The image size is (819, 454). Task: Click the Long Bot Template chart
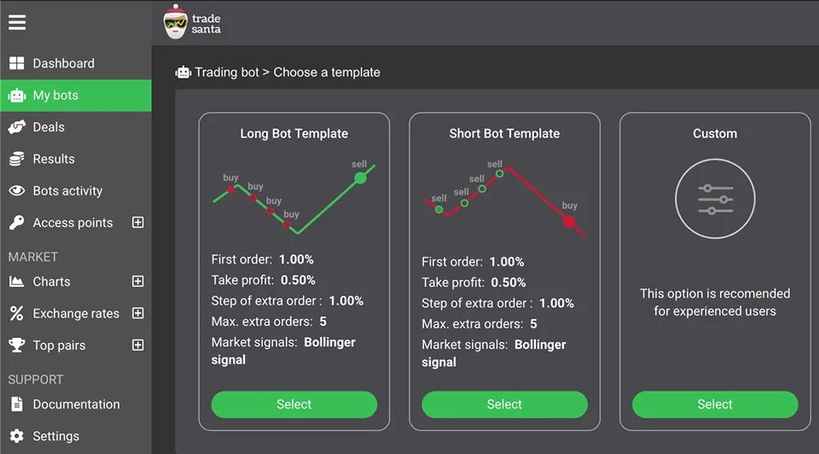pyautogui.click(x=294, y=196)
